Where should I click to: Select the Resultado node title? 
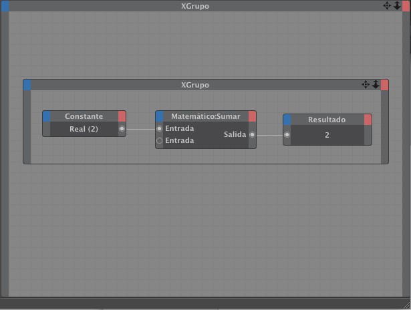point(327,120)
